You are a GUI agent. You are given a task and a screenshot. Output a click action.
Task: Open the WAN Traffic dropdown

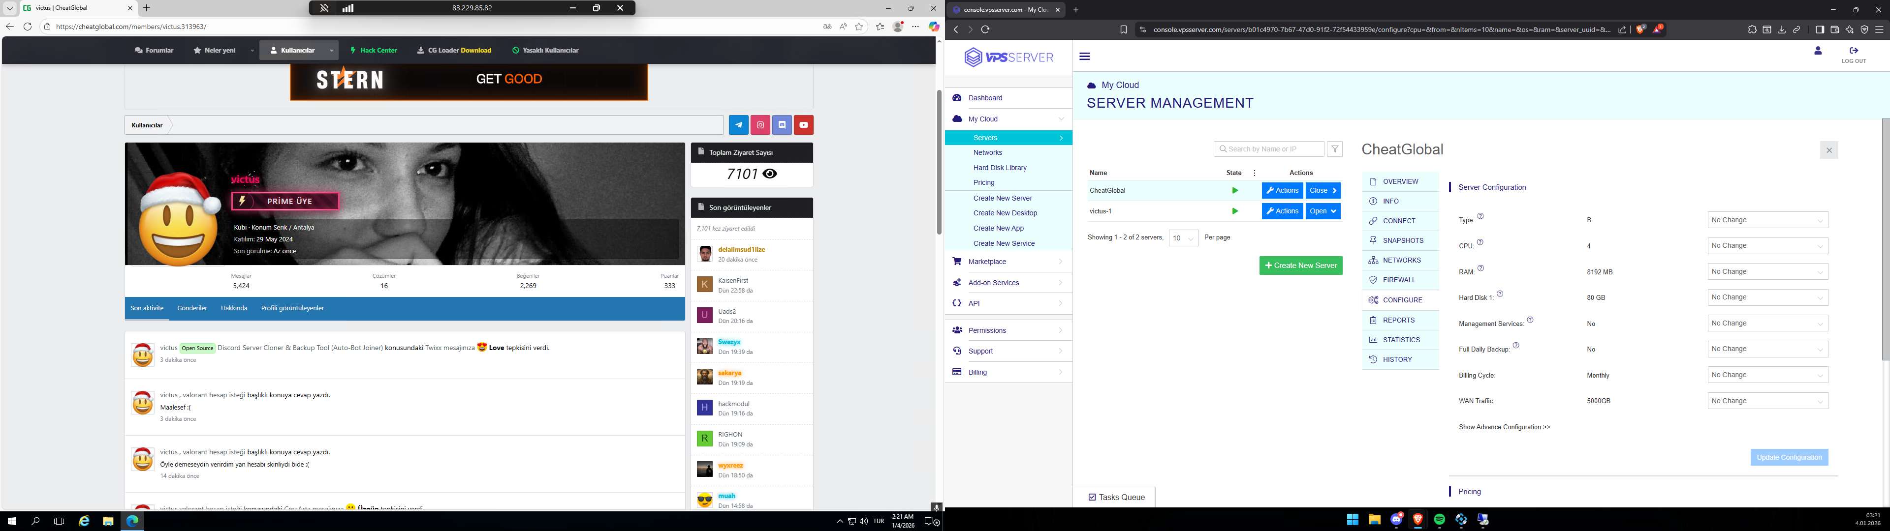point(1767,400)
